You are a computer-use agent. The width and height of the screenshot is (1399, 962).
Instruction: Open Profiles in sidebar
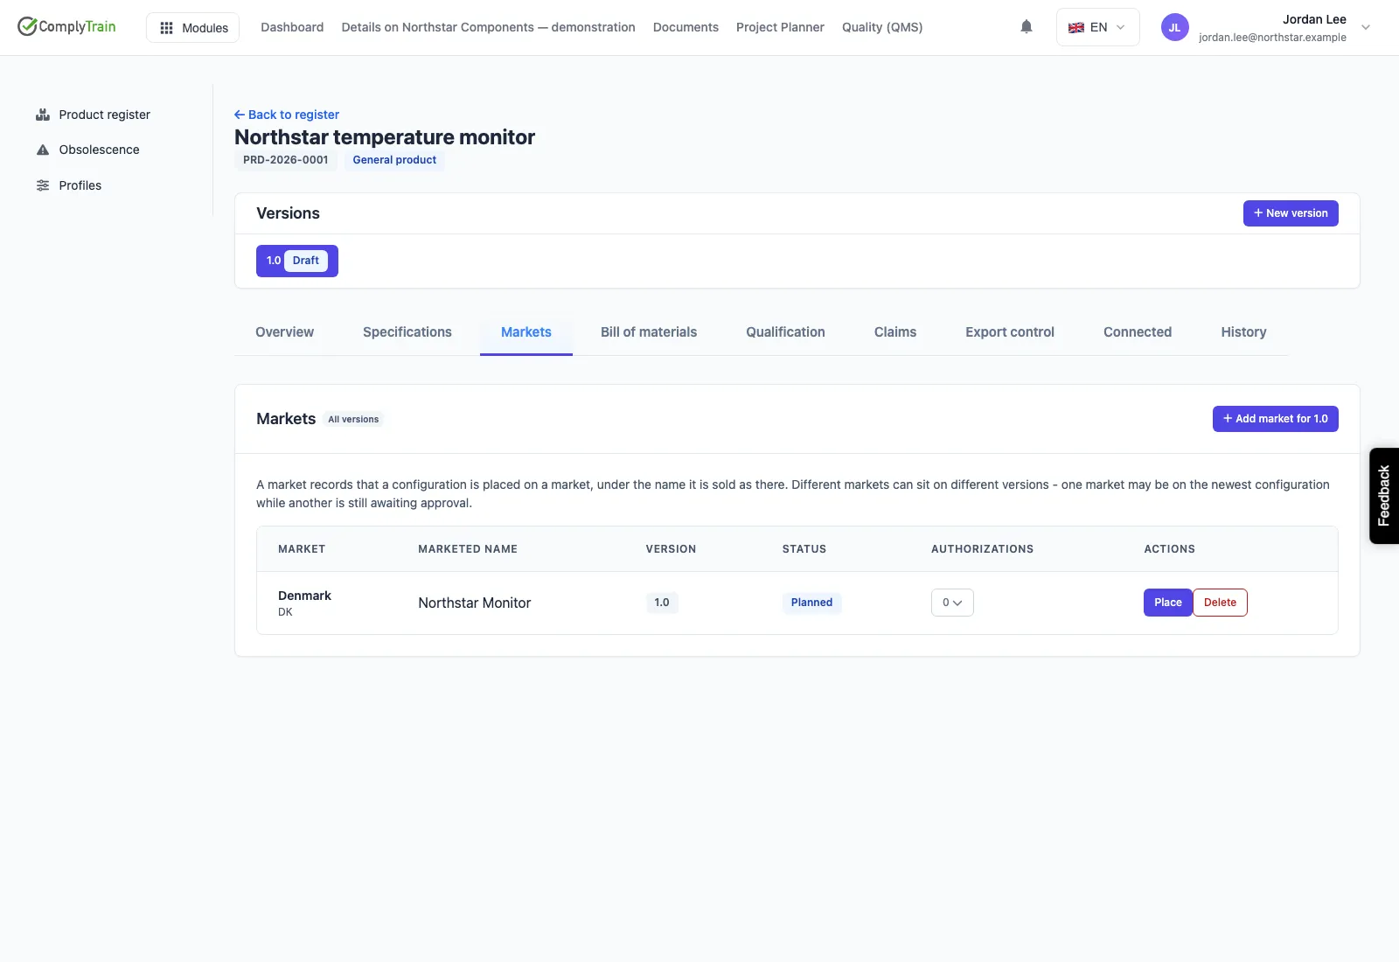point(68,185)
